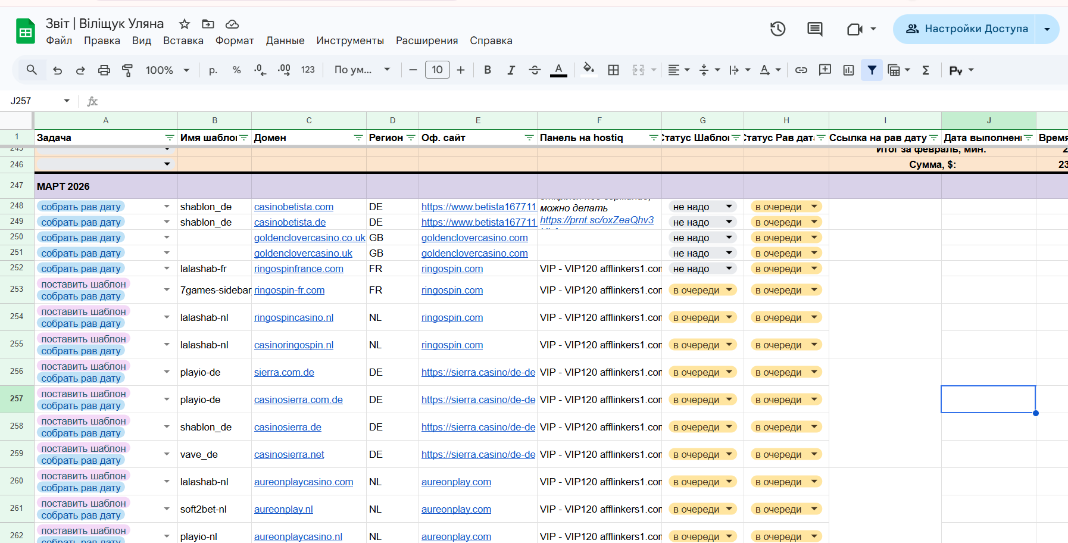Open filter dropdown in Домен header

358,138
